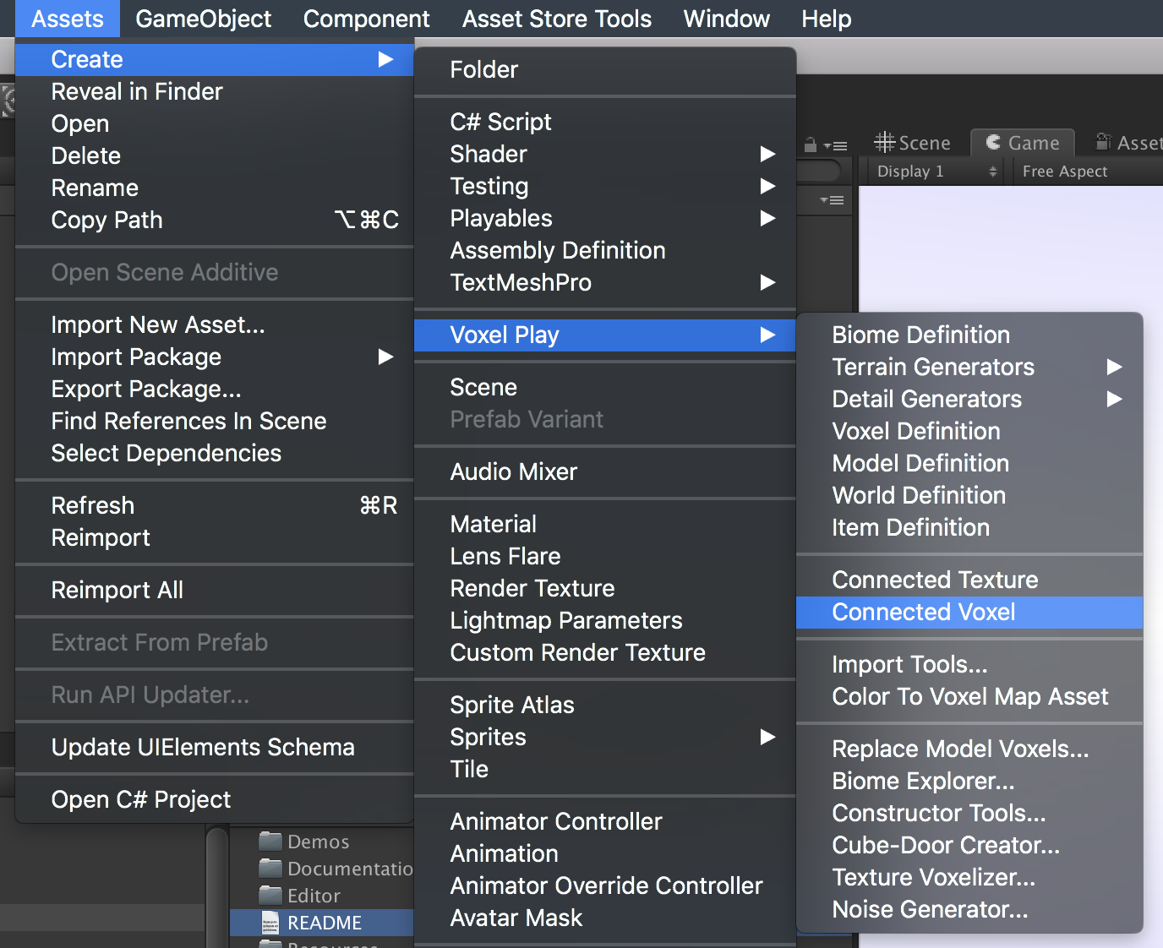Screen dimensions: 1163x948
Task: Select Voxel Definition
Action: pyautogui.click(x=969, y=431)
